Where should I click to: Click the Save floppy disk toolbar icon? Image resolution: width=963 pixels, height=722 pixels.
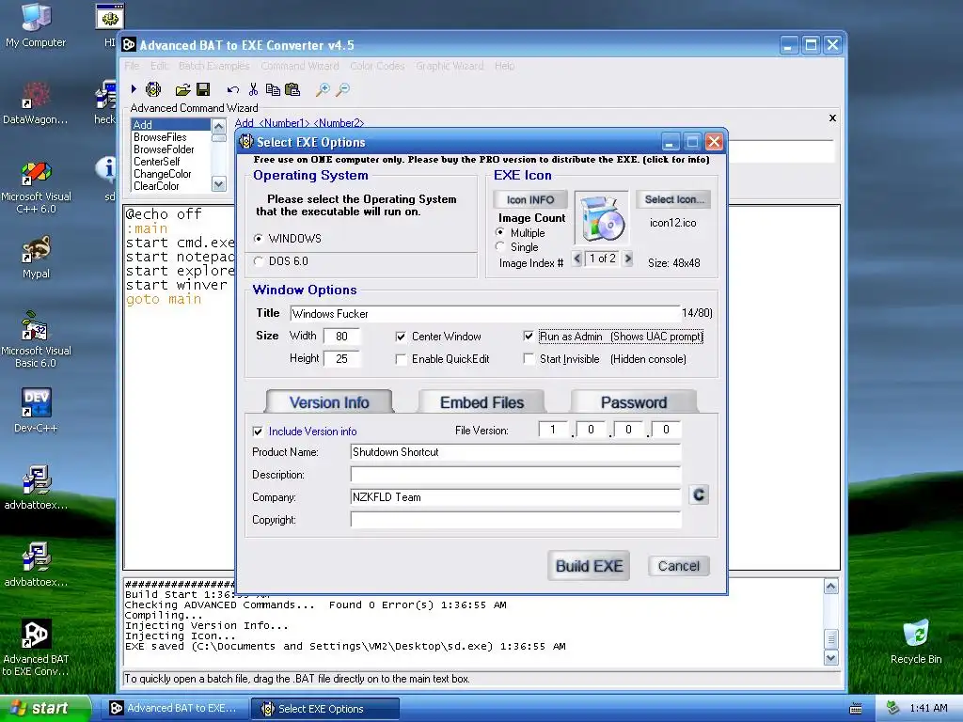click(203, 89)
